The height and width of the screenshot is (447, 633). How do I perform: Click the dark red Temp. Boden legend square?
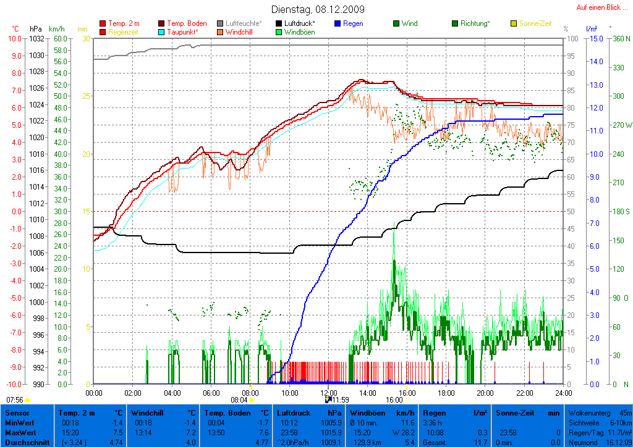pyautogui.click(x=162, y=23)
